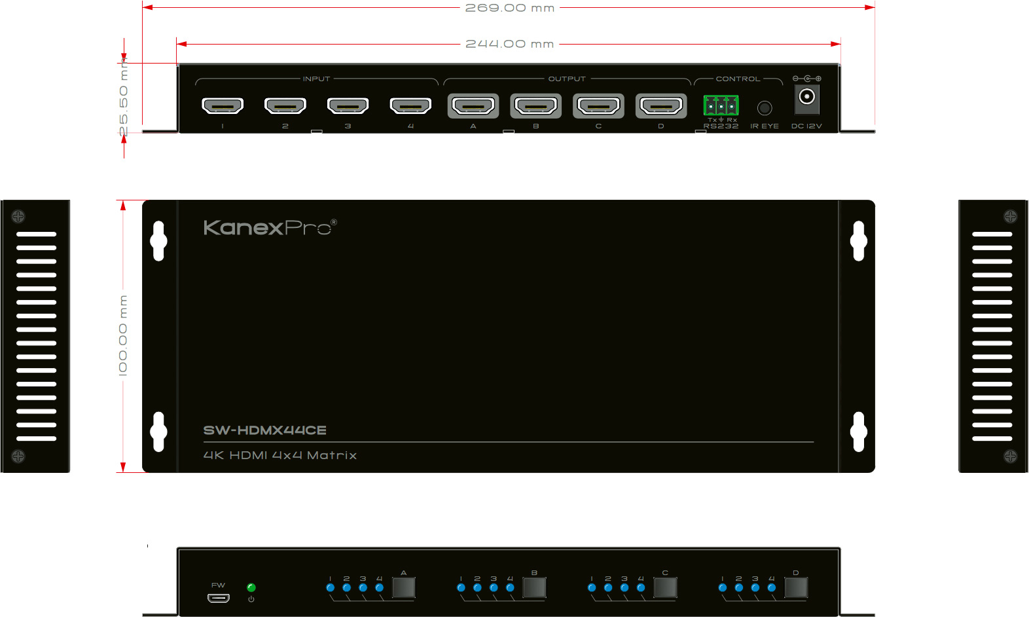Click the KanexPro logo
Viewport: 1029px width, 617px height.
pyautogui.click(x=270, y=227)
